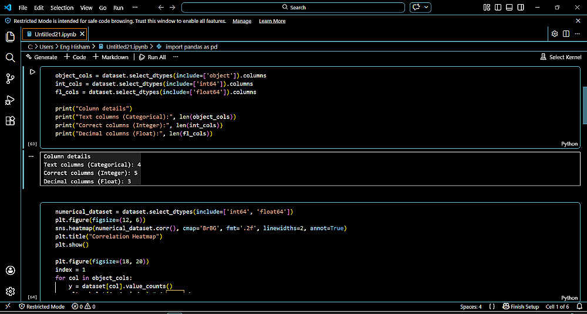
Task: Expand the Copilot chat dropdown arrow
Action: [x=426, y=8]
